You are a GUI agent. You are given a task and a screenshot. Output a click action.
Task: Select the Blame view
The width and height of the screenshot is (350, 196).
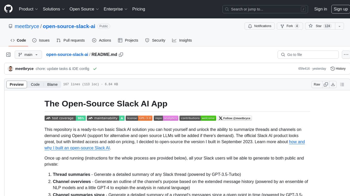[52, 84]
